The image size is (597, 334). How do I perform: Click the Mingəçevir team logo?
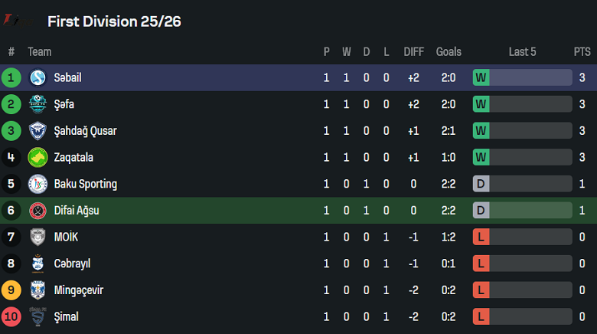coord(38,290)
